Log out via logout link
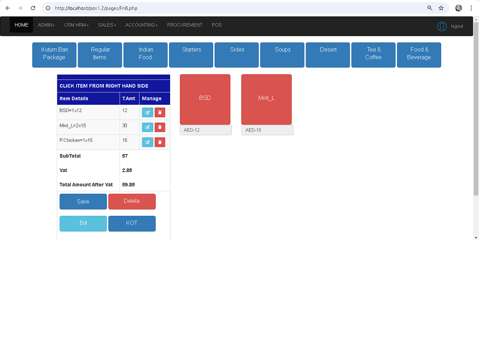Image resolution: width=479 pixels, height=359 pixels. [456, 26]
